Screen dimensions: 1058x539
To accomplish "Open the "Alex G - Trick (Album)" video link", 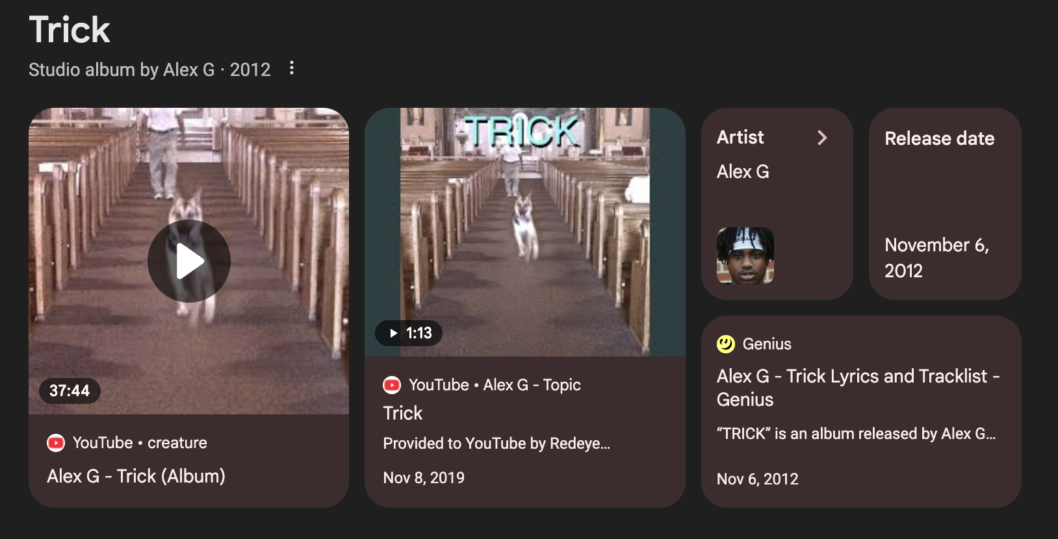I will tap(136, 476).
